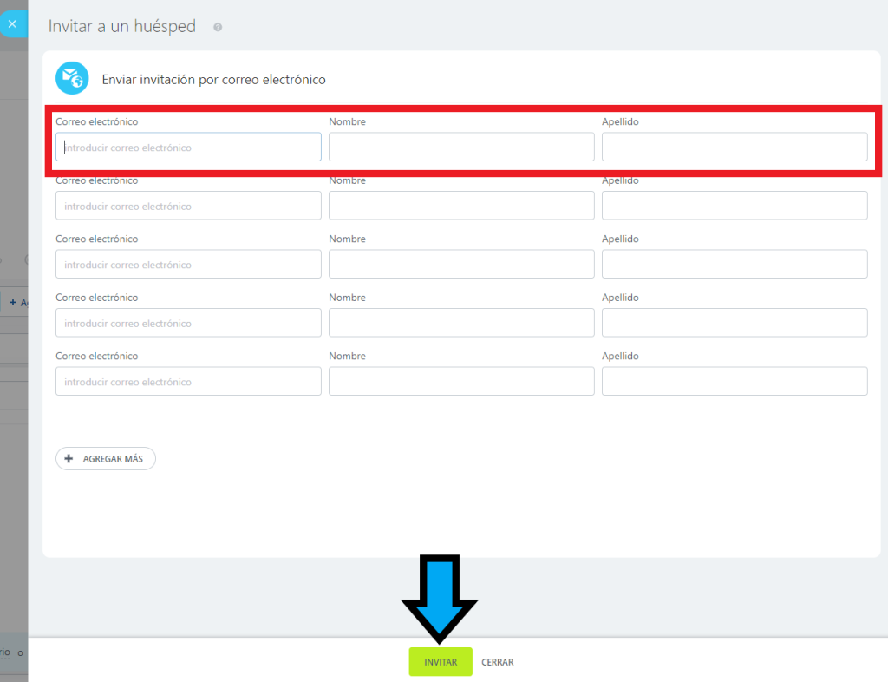Click the green Invitar button

(x=441, y=662)
